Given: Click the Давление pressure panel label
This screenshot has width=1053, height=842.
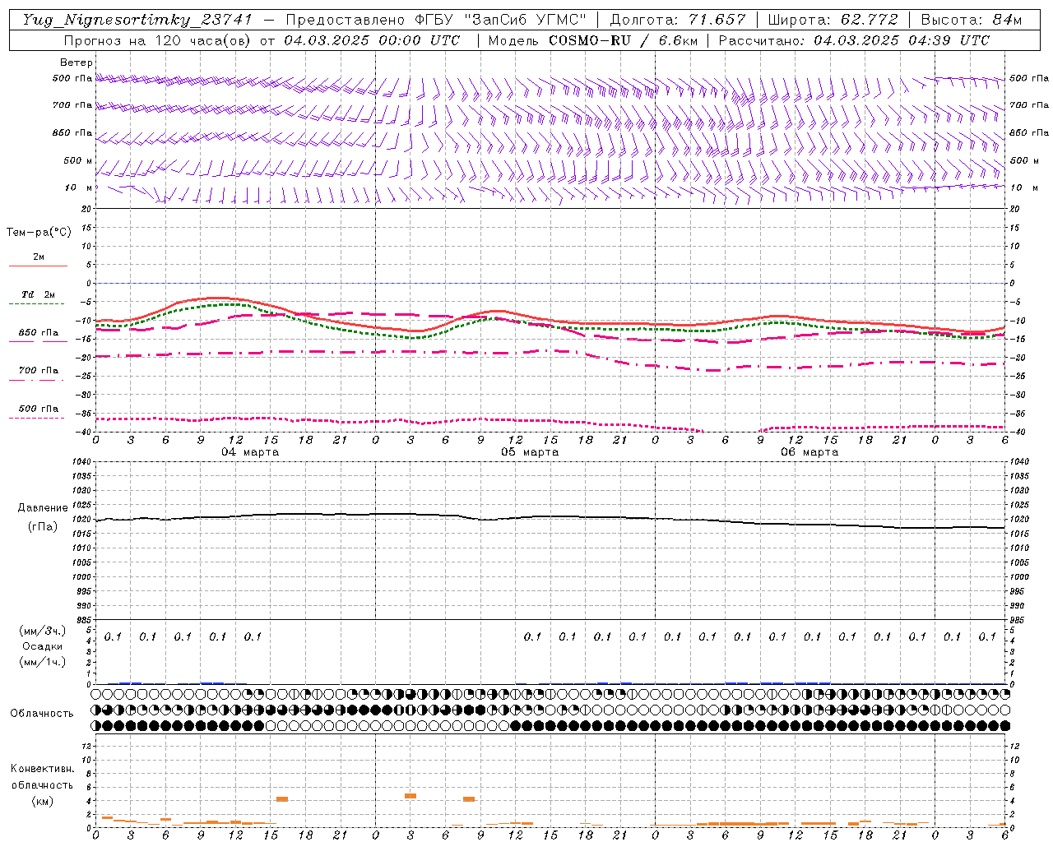Looking at the screenshot, I should coord(44,508).
